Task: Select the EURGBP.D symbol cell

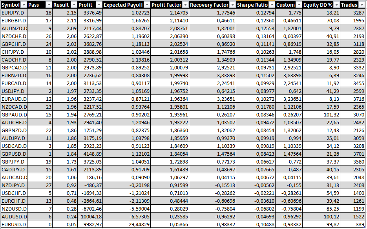Action: (14, 20)
